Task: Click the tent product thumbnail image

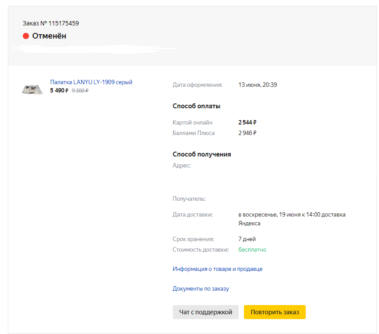Action: (x=32, y=89)
